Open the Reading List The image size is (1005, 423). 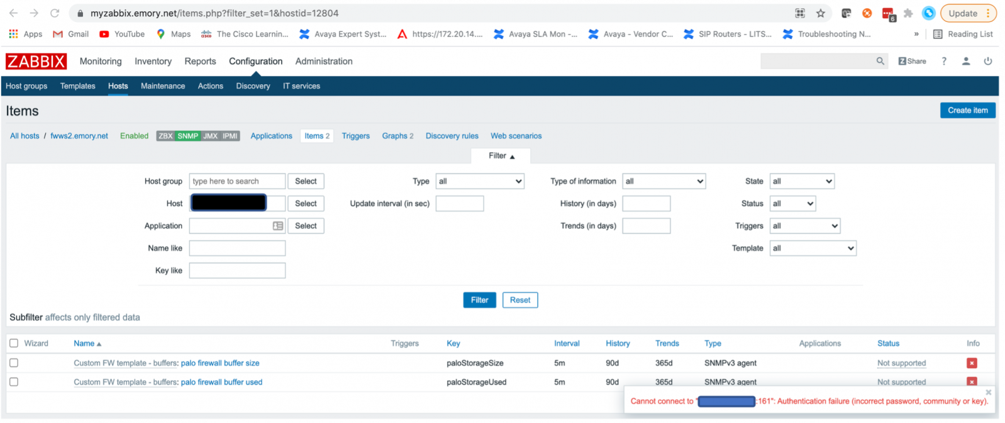click(963, 34)
